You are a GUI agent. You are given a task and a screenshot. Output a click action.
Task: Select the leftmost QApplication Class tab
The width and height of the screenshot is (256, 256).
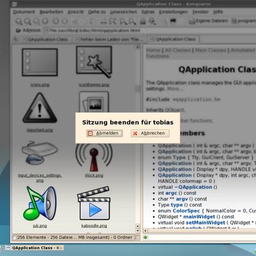(x=45, y=39)
